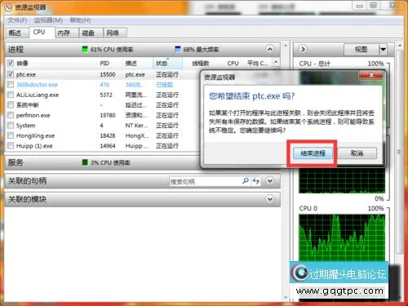Select the CPU tab
The width and height of the screenshot is (408, 306).
[x=39, y=32]
